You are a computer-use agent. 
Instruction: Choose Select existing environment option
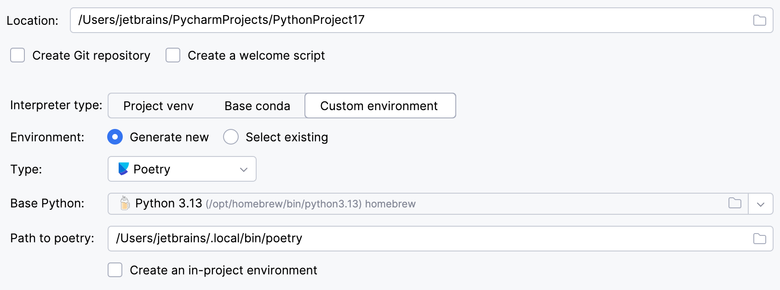tap(231, 137)
